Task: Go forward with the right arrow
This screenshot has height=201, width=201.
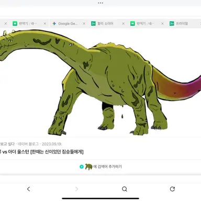Action: [x=76, y=189]
